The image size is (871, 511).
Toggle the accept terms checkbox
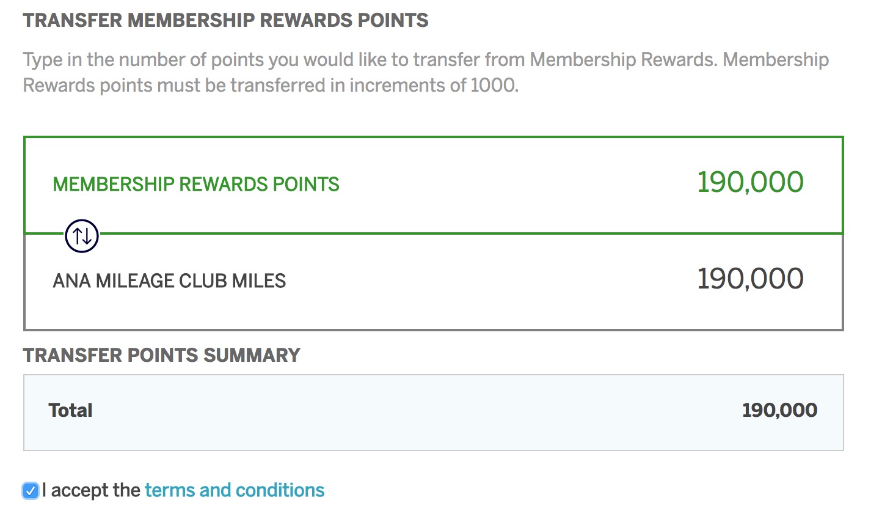click(x=30, y=491)
